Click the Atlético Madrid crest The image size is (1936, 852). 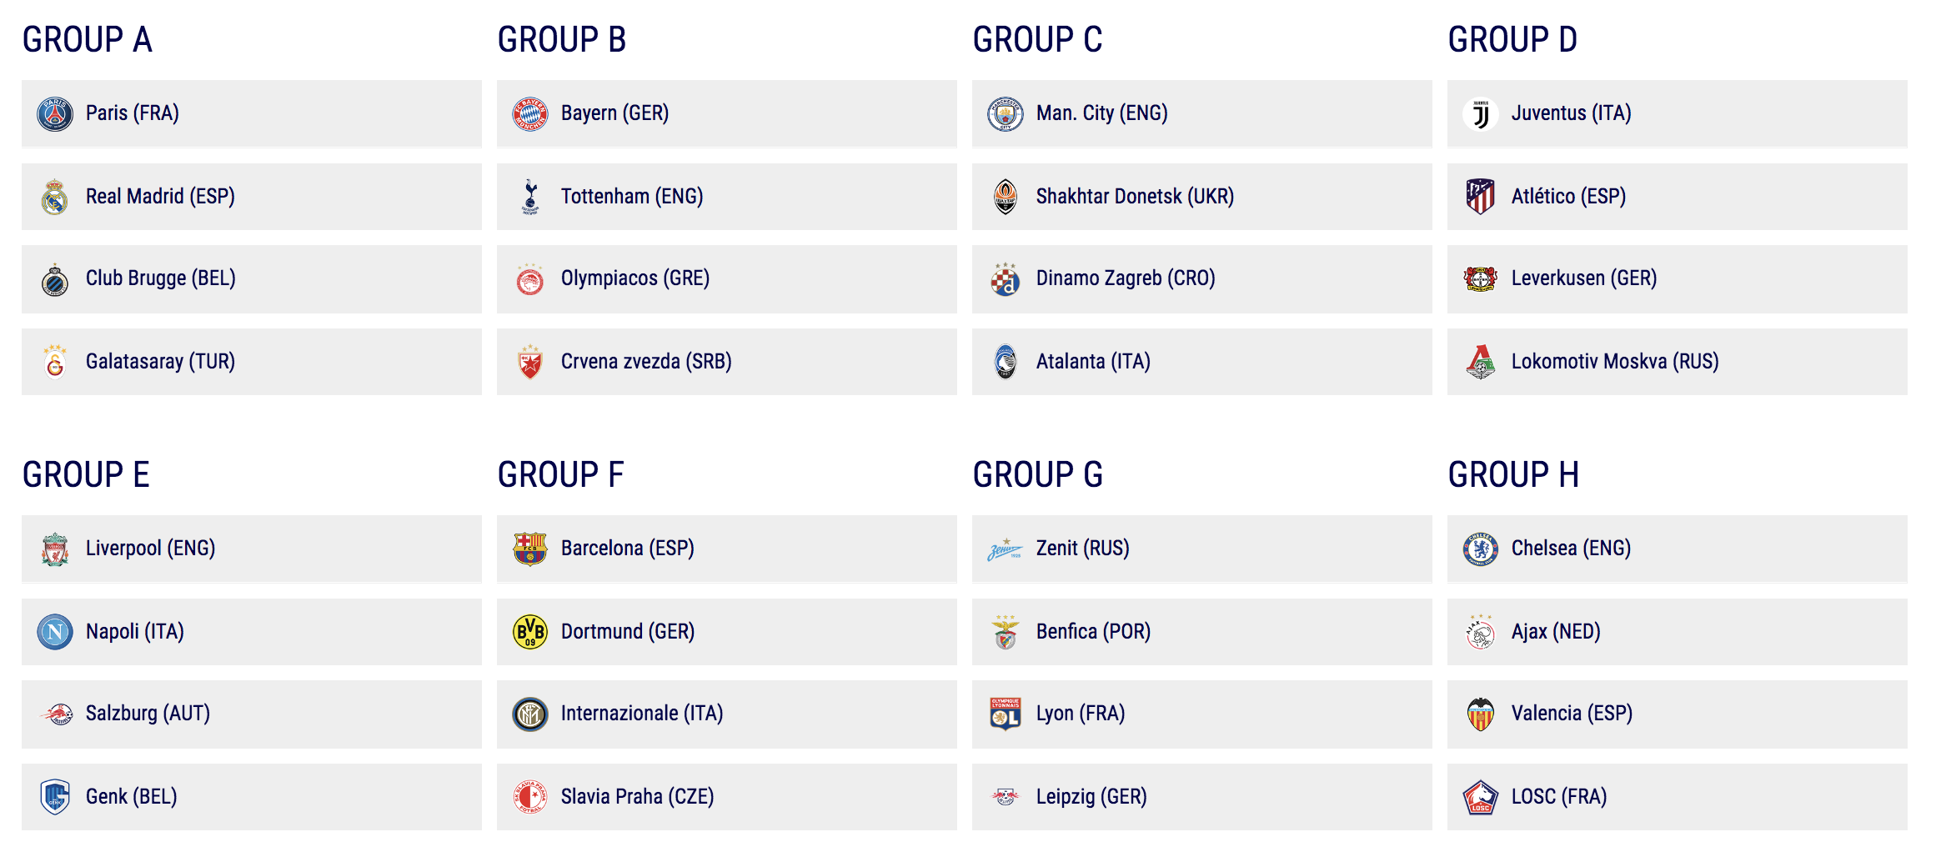point(1481,198)
